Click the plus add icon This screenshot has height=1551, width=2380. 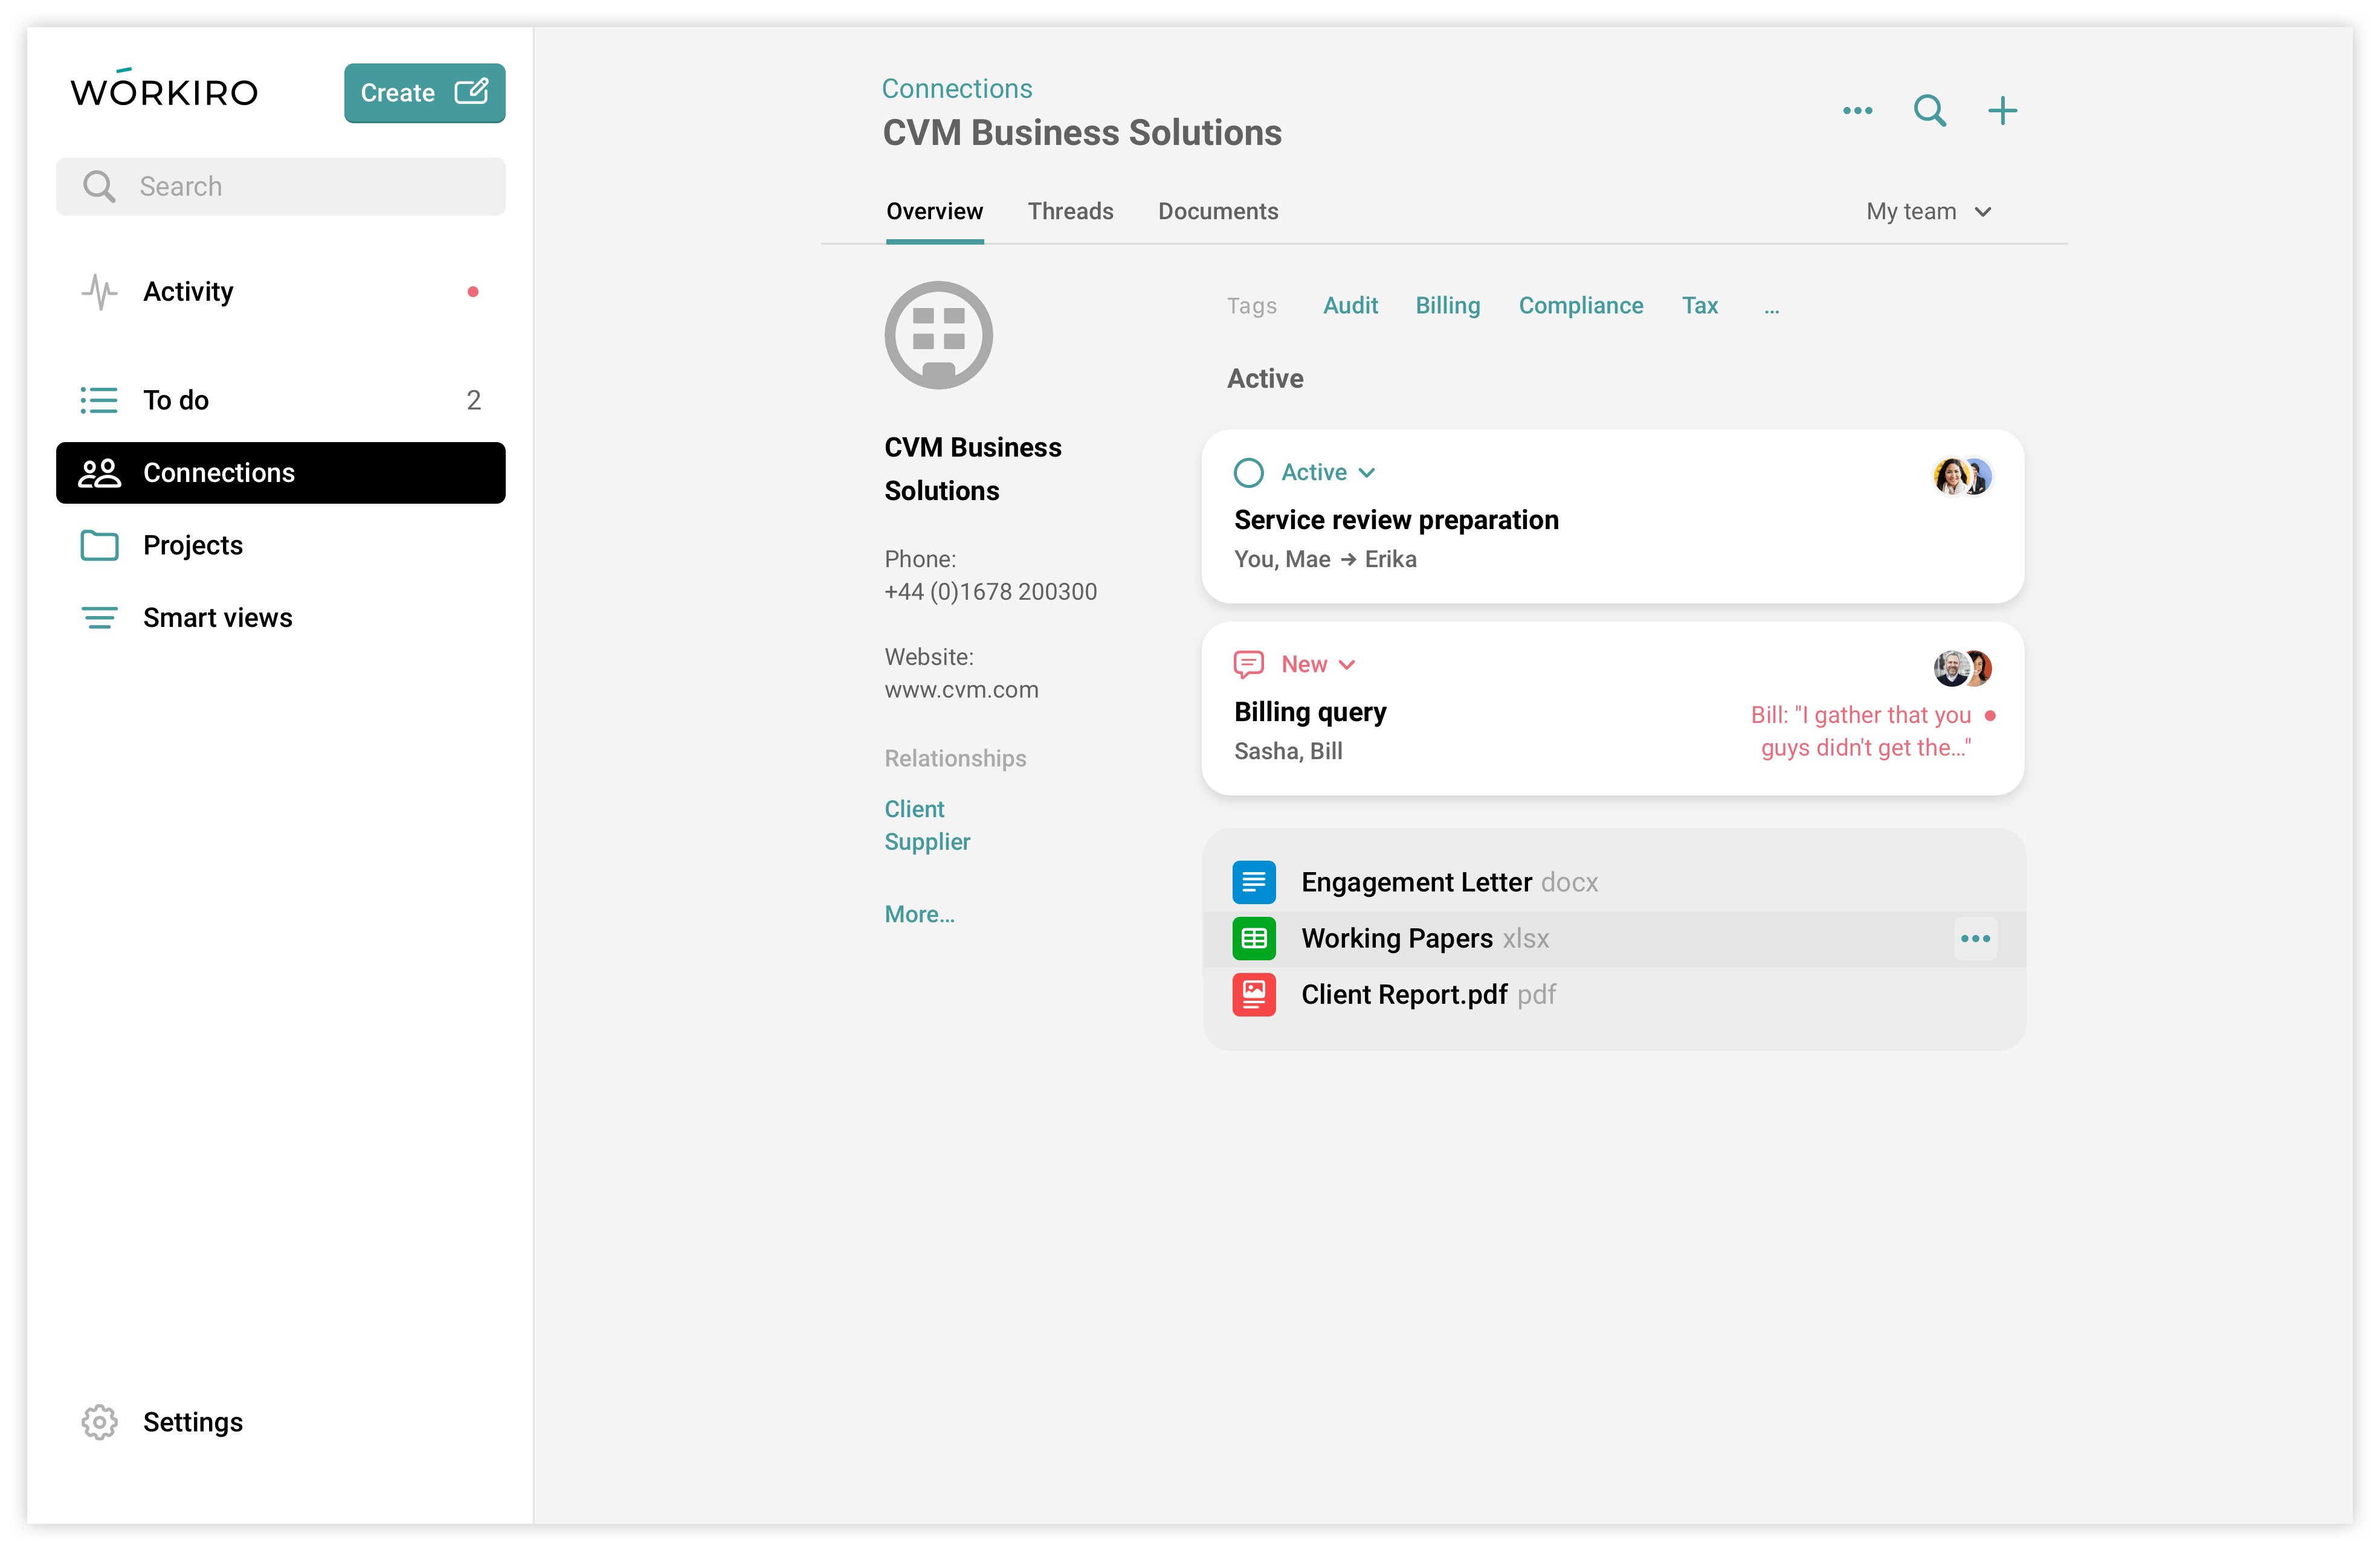[x=2002, y=110]
